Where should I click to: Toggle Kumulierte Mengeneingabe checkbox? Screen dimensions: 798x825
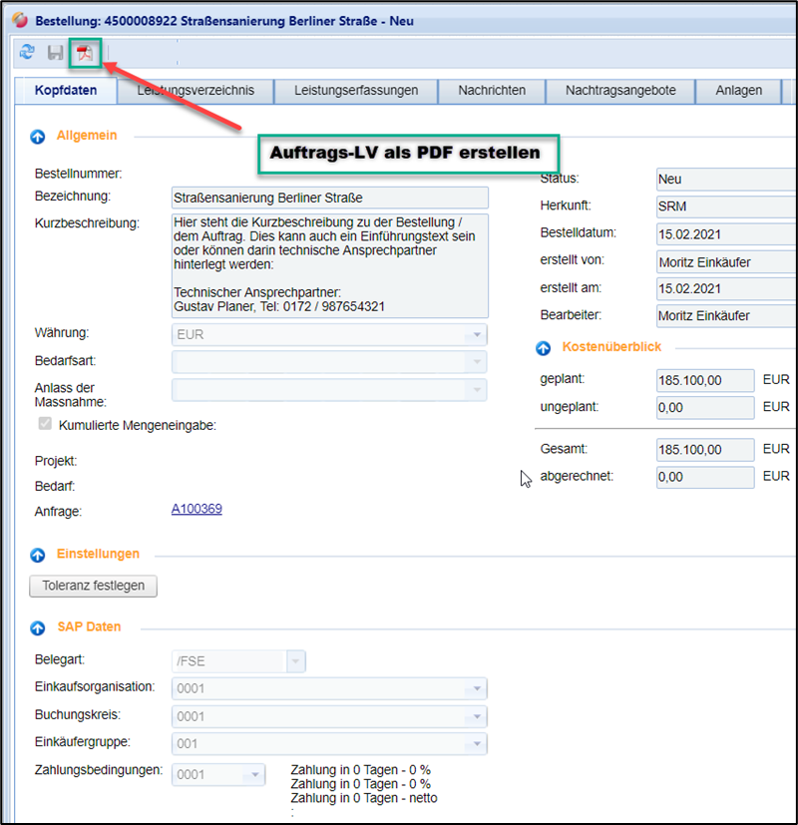click(44, 425)
